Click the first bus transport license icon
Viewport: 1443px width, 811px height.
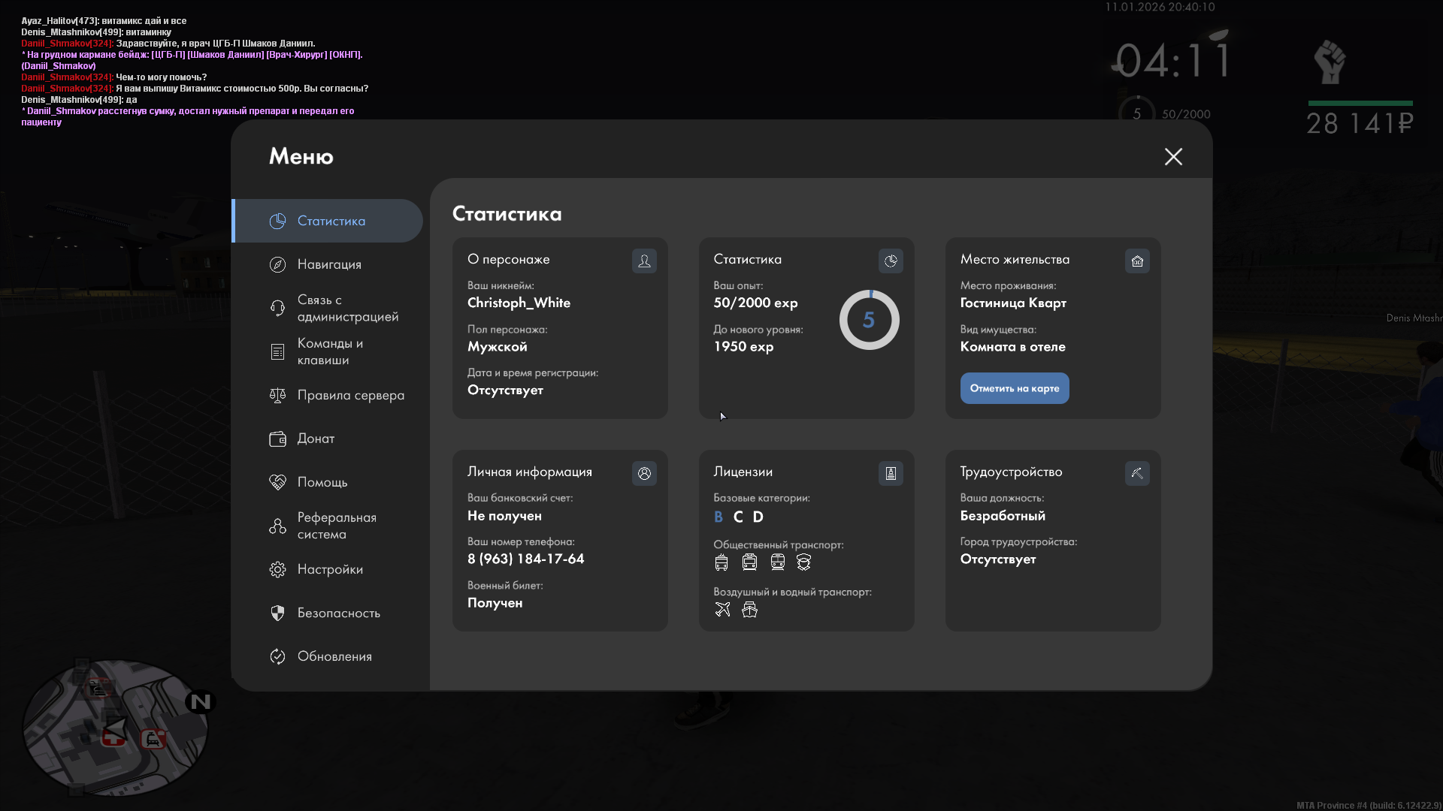pos(721,562)
